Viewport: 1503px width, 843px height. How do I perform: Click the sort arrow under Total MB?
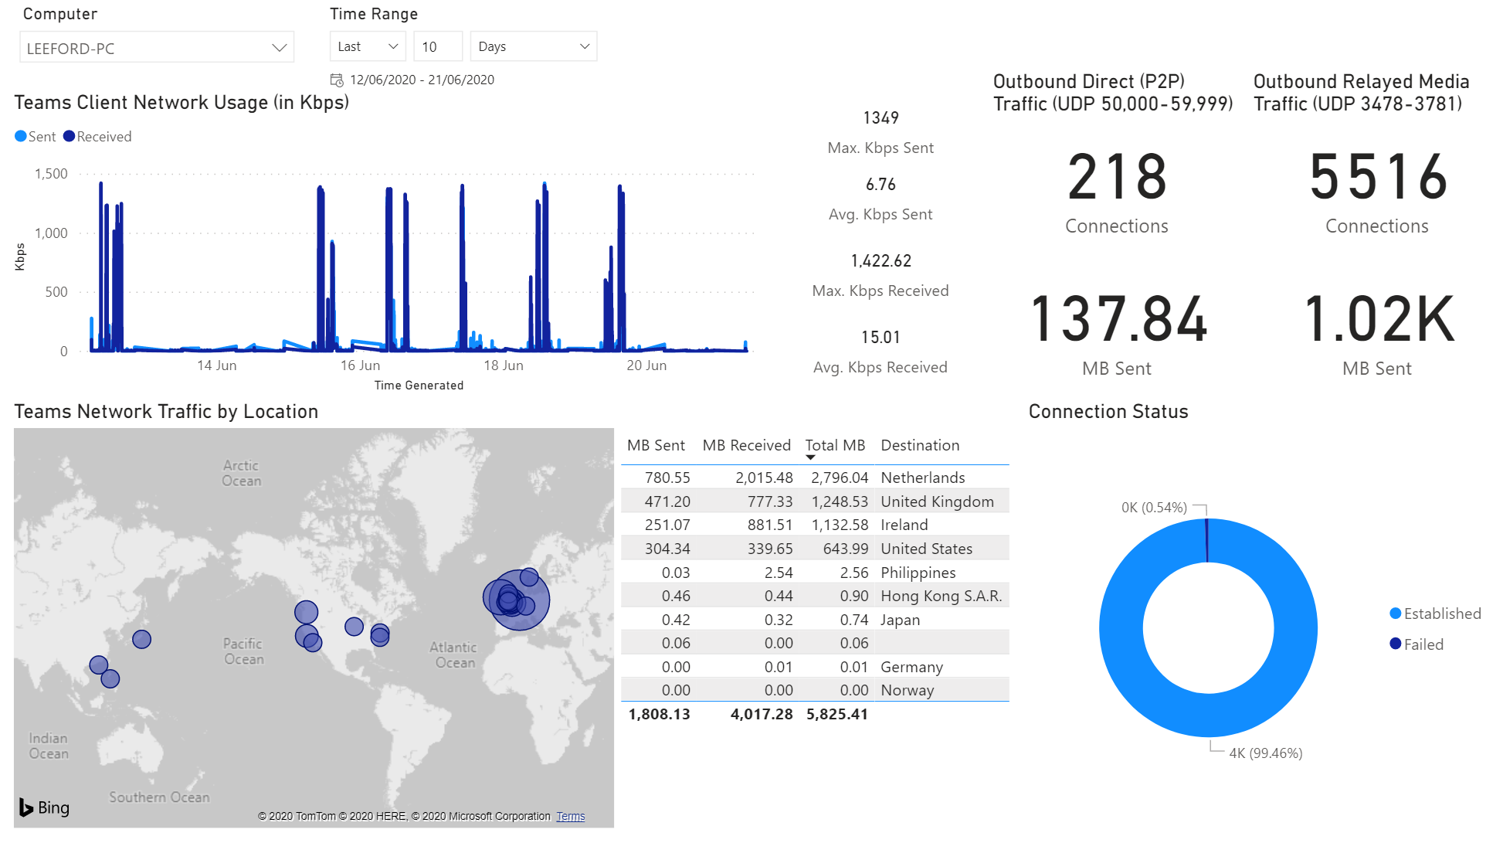click(x=810, y=457)
